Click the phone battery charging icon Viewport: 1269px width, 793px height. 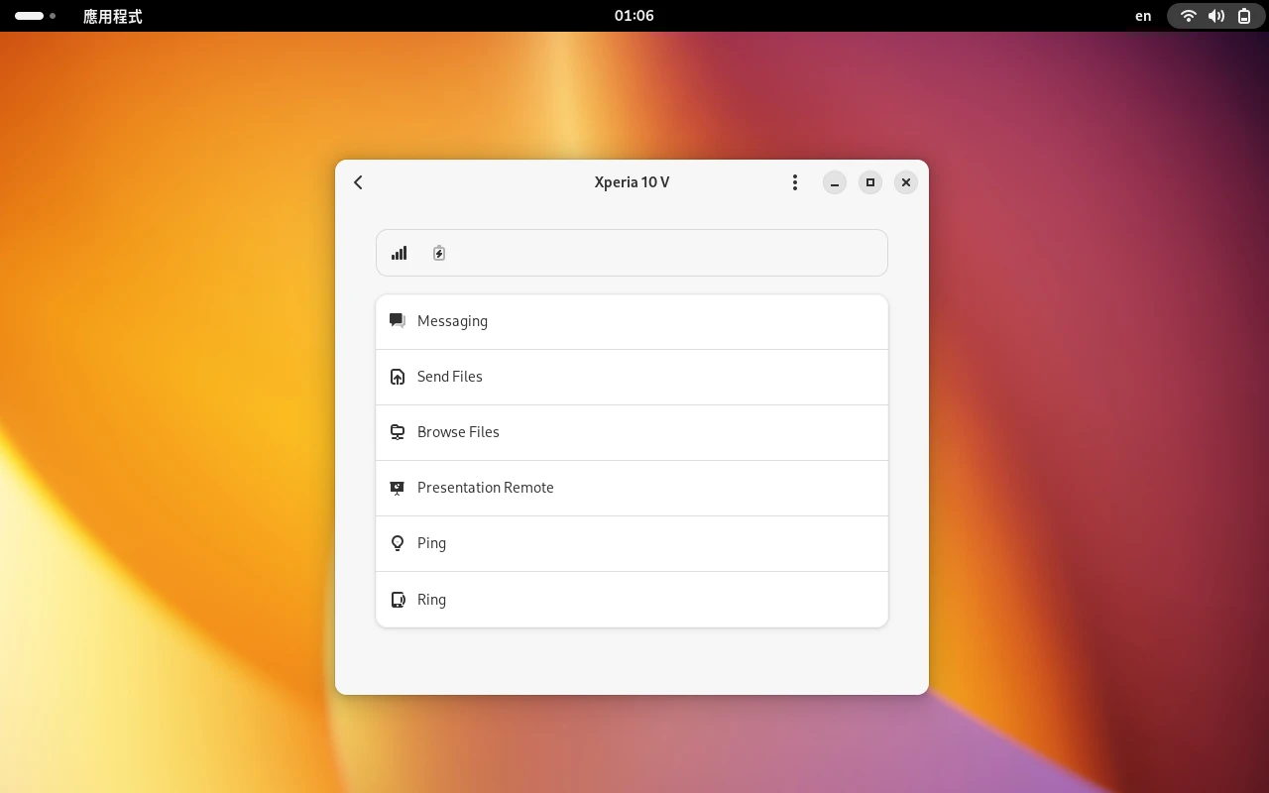(439, 254)
